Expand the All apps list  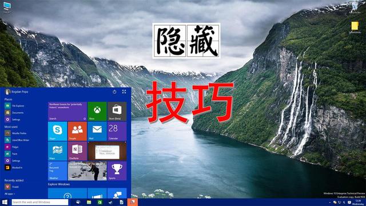pyautogui.click(x=10, y=193)
